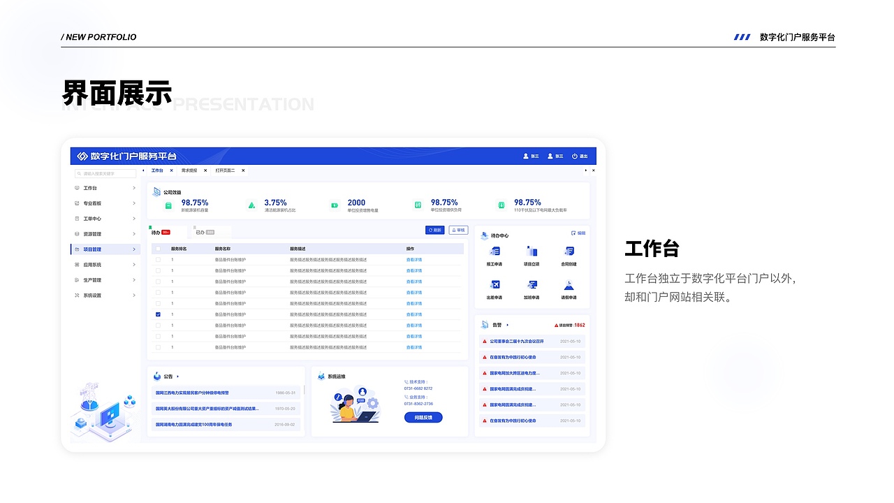Click the platform logo in header
Viewport: 894px width, 503px height.
(x=82, y=156)
